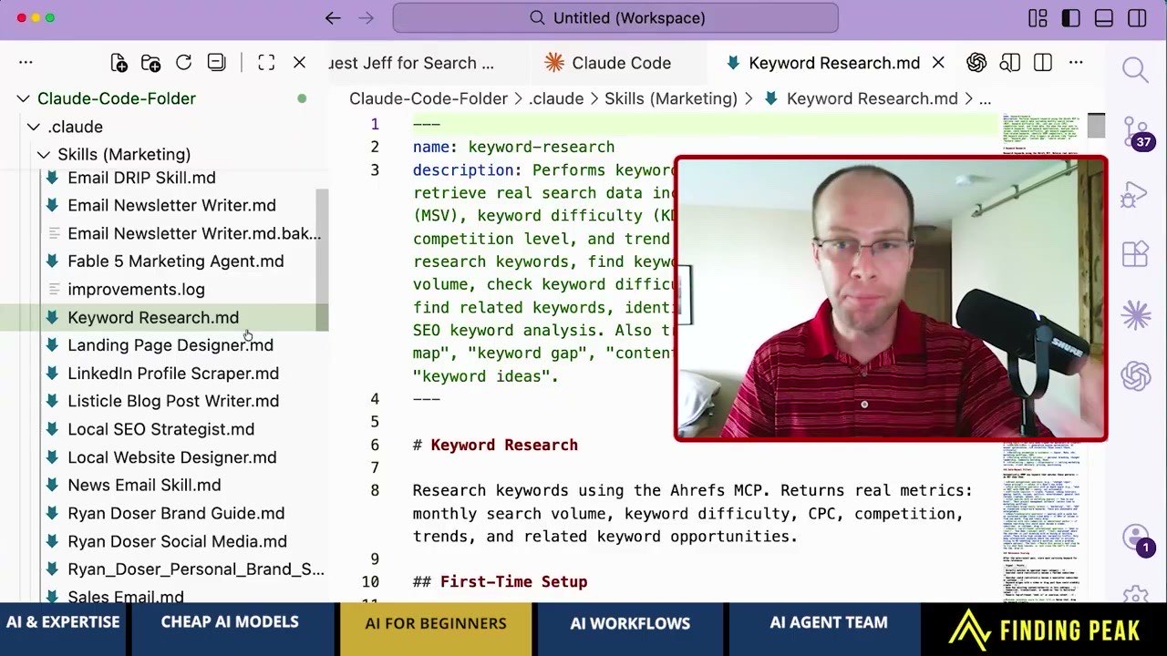Click the webcam video overlay
1167x656 pixels.
click(x=891, y=299)
